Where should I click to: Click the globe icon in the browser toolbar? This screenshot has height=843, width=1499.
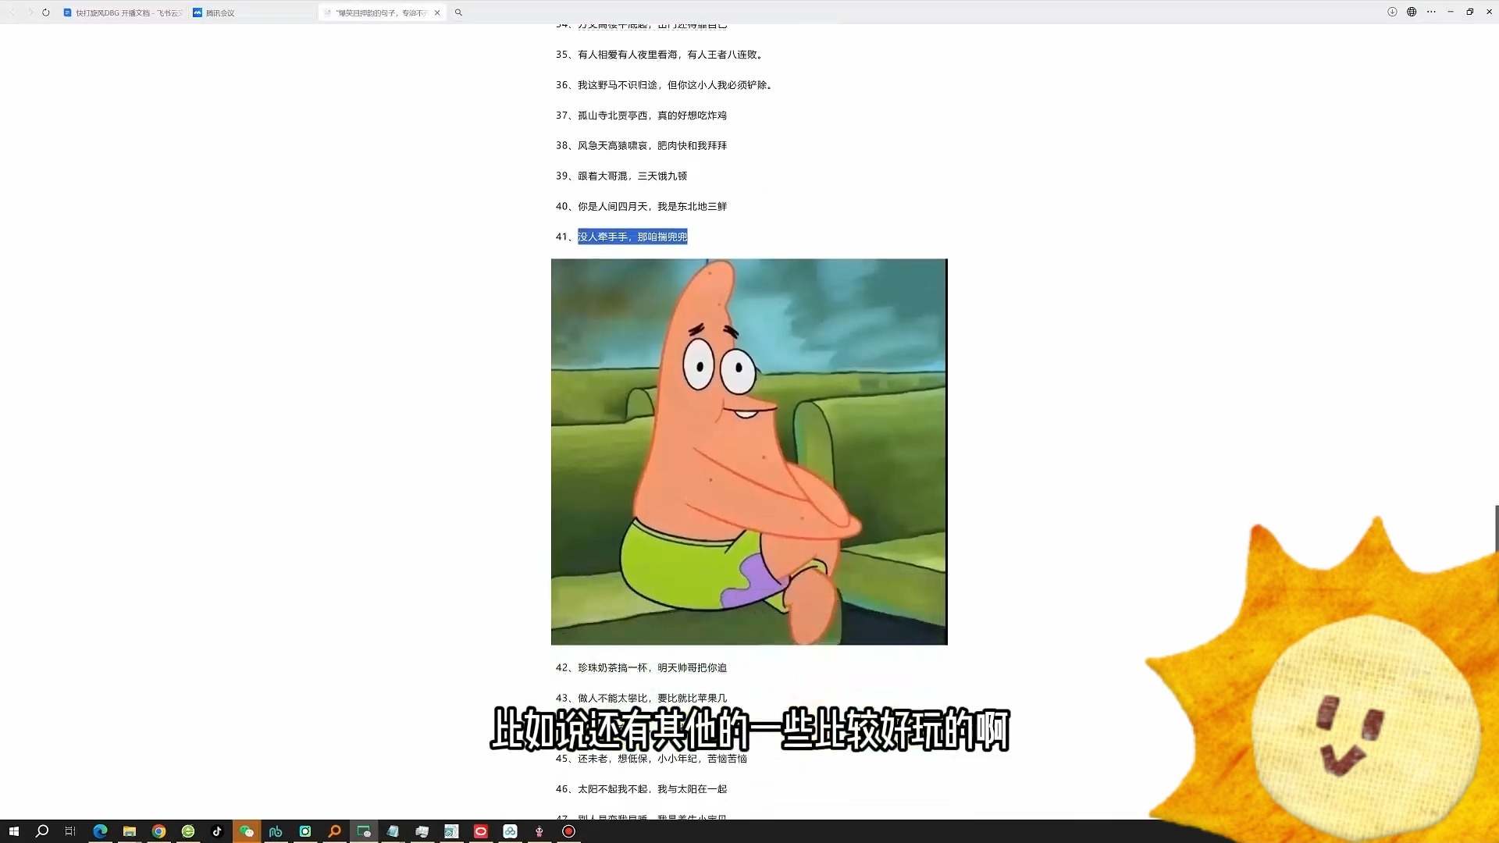(x=1412, y=12)
